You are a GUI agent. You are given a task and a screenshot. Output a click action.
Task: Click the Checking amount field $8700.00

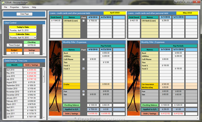32,45
